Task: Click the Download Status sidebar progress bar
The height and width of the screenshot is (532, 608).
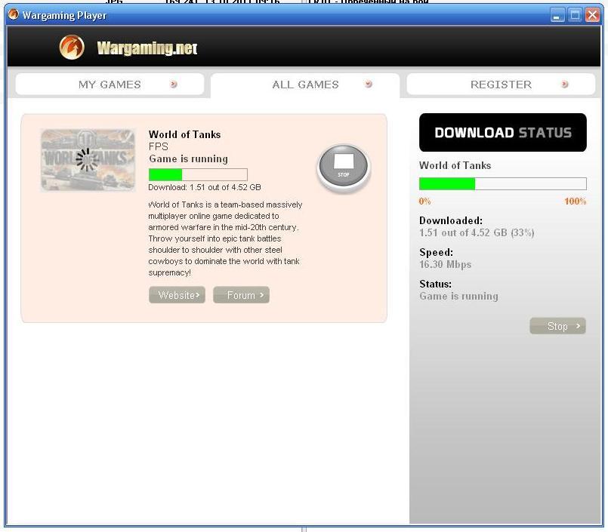Action: (x=503, y=183)
